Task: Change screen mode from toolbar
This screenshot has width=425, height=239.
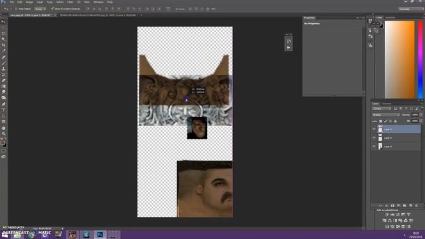Action: click(x=3, y=157)
